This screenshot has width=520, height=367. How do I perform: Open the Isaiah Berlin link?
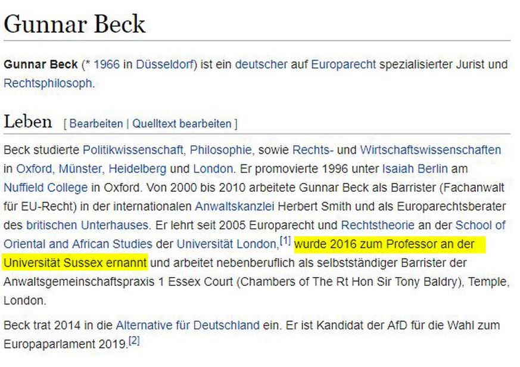(x=415, y=169)
